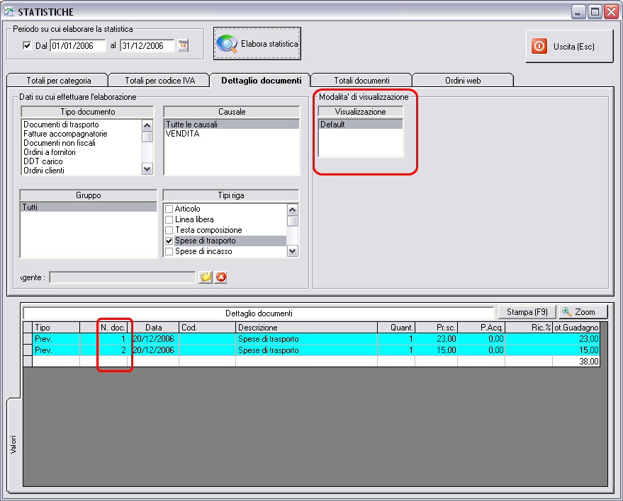Click the Quant. column header
This screenshot has height=501, width=623.
click(396, 328)
